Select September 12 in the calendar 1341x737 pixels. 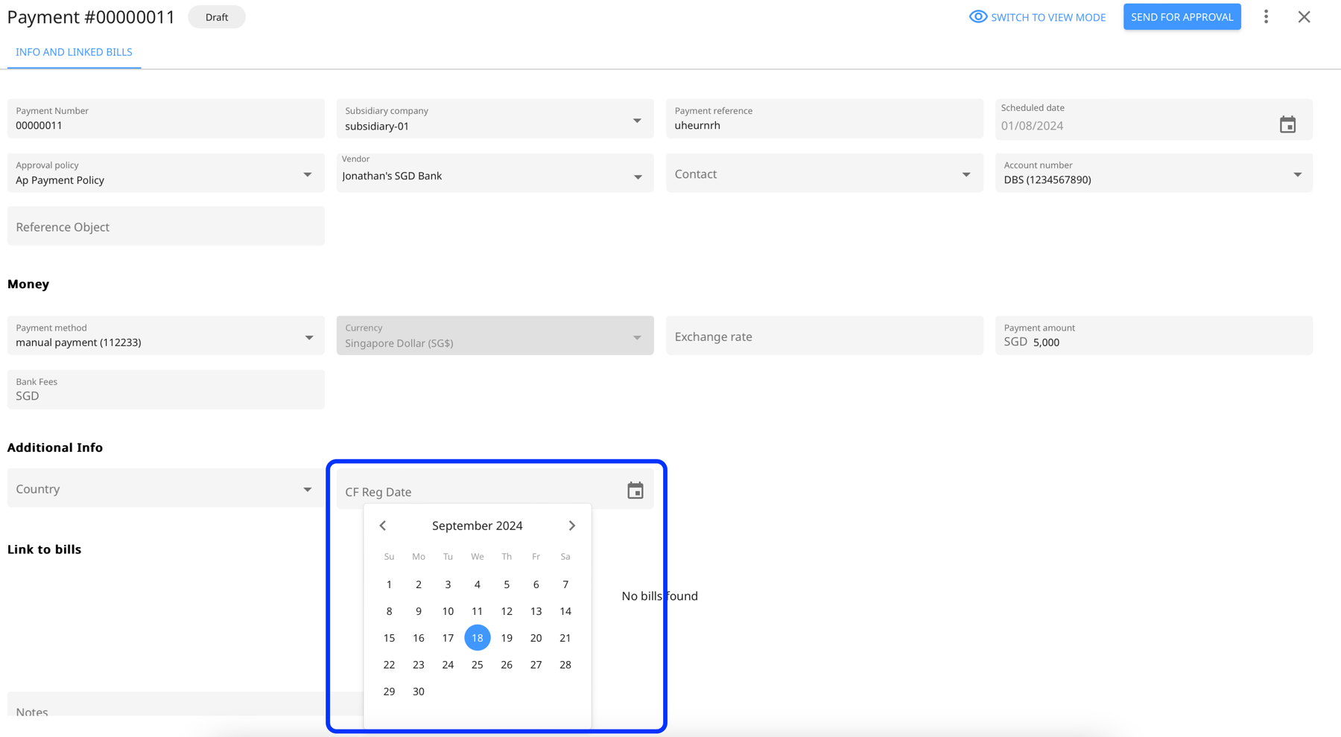pyautogui.click(x=507, y=611)
